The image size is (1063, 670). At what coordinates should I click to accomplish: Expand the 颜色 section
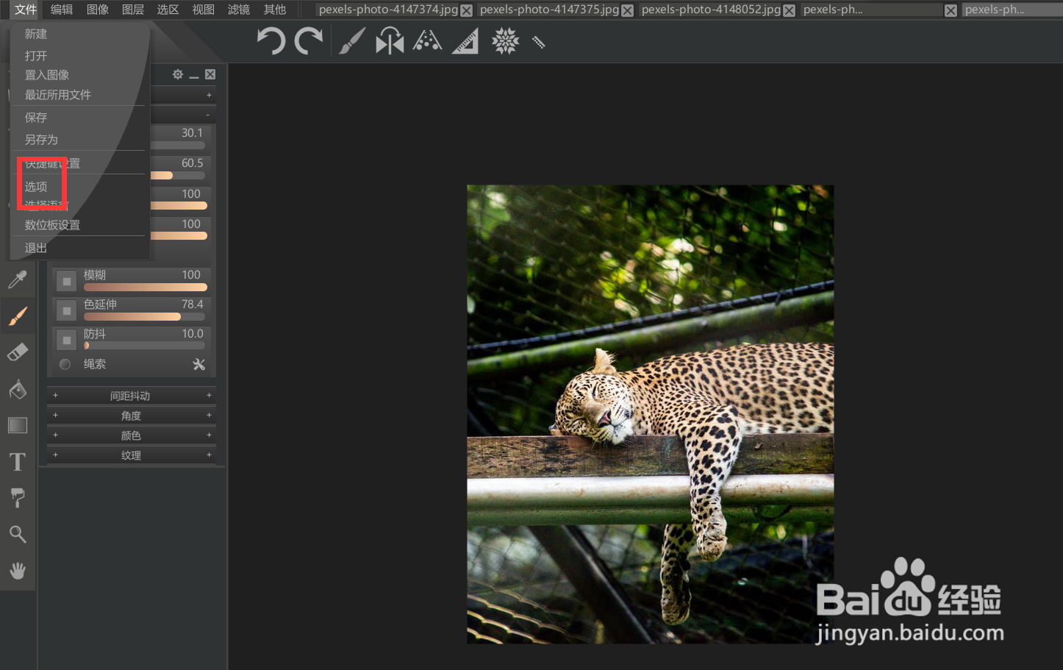[132, 435]
